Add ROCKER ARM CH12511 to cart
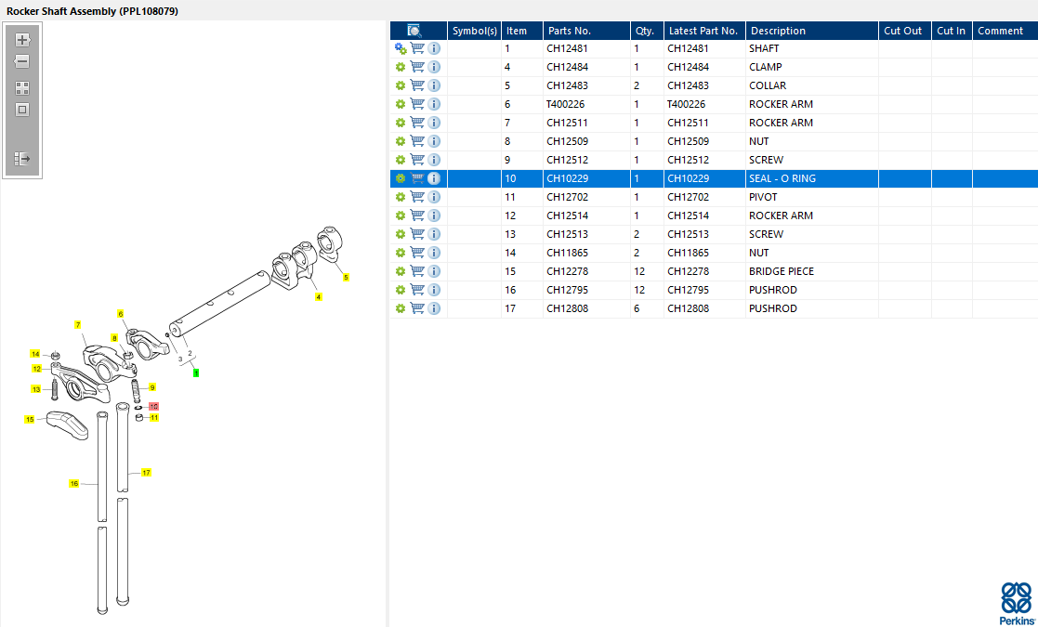 coord(417,123)
